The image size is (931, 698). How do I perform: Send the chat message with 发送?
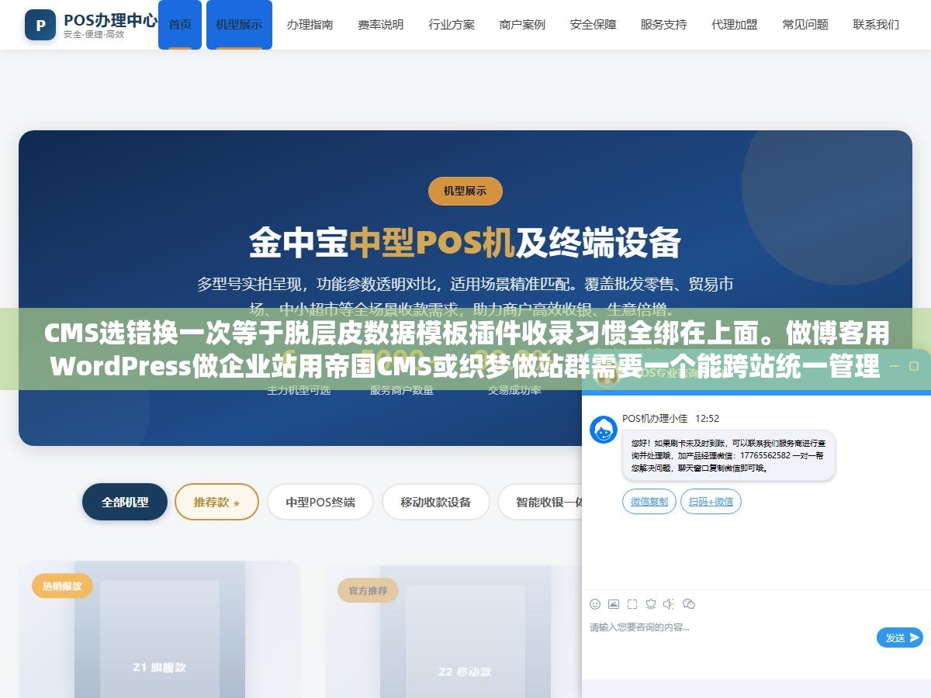click(900, 638)
